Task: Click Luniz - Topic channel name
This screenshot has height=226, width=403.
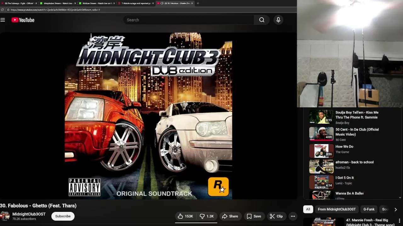Action: click(x=344, y=183)
